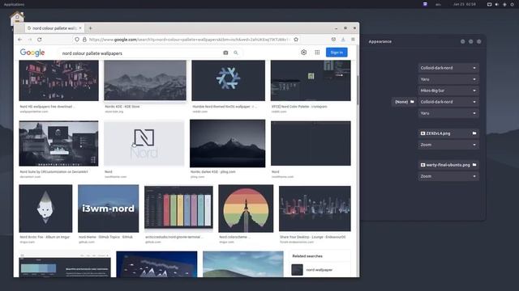This screenshot has height=291, width=519.
Task: Expand the second Yaru dropdown in Appearance
Action: 448,113
